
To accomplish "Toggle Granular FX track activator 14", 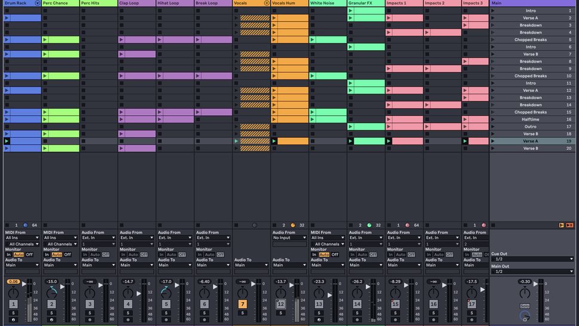I will pos(357,304).
